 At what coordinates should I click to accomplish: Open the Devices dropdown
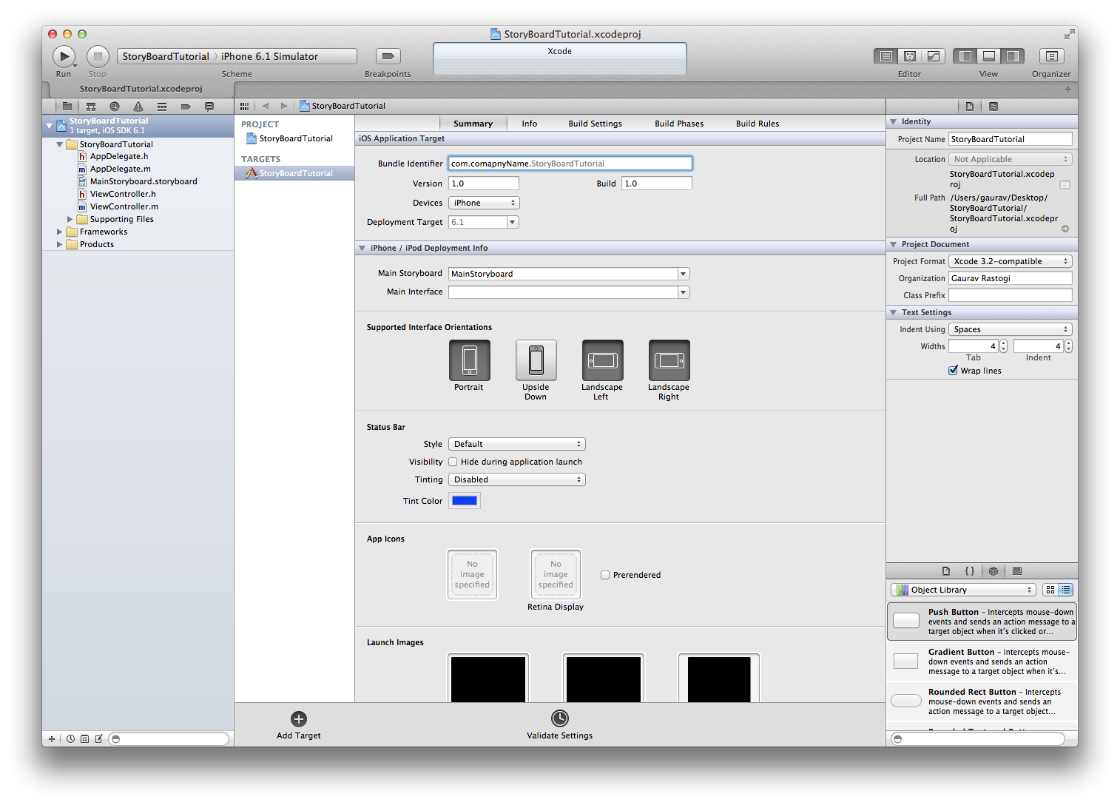(484, 203)
